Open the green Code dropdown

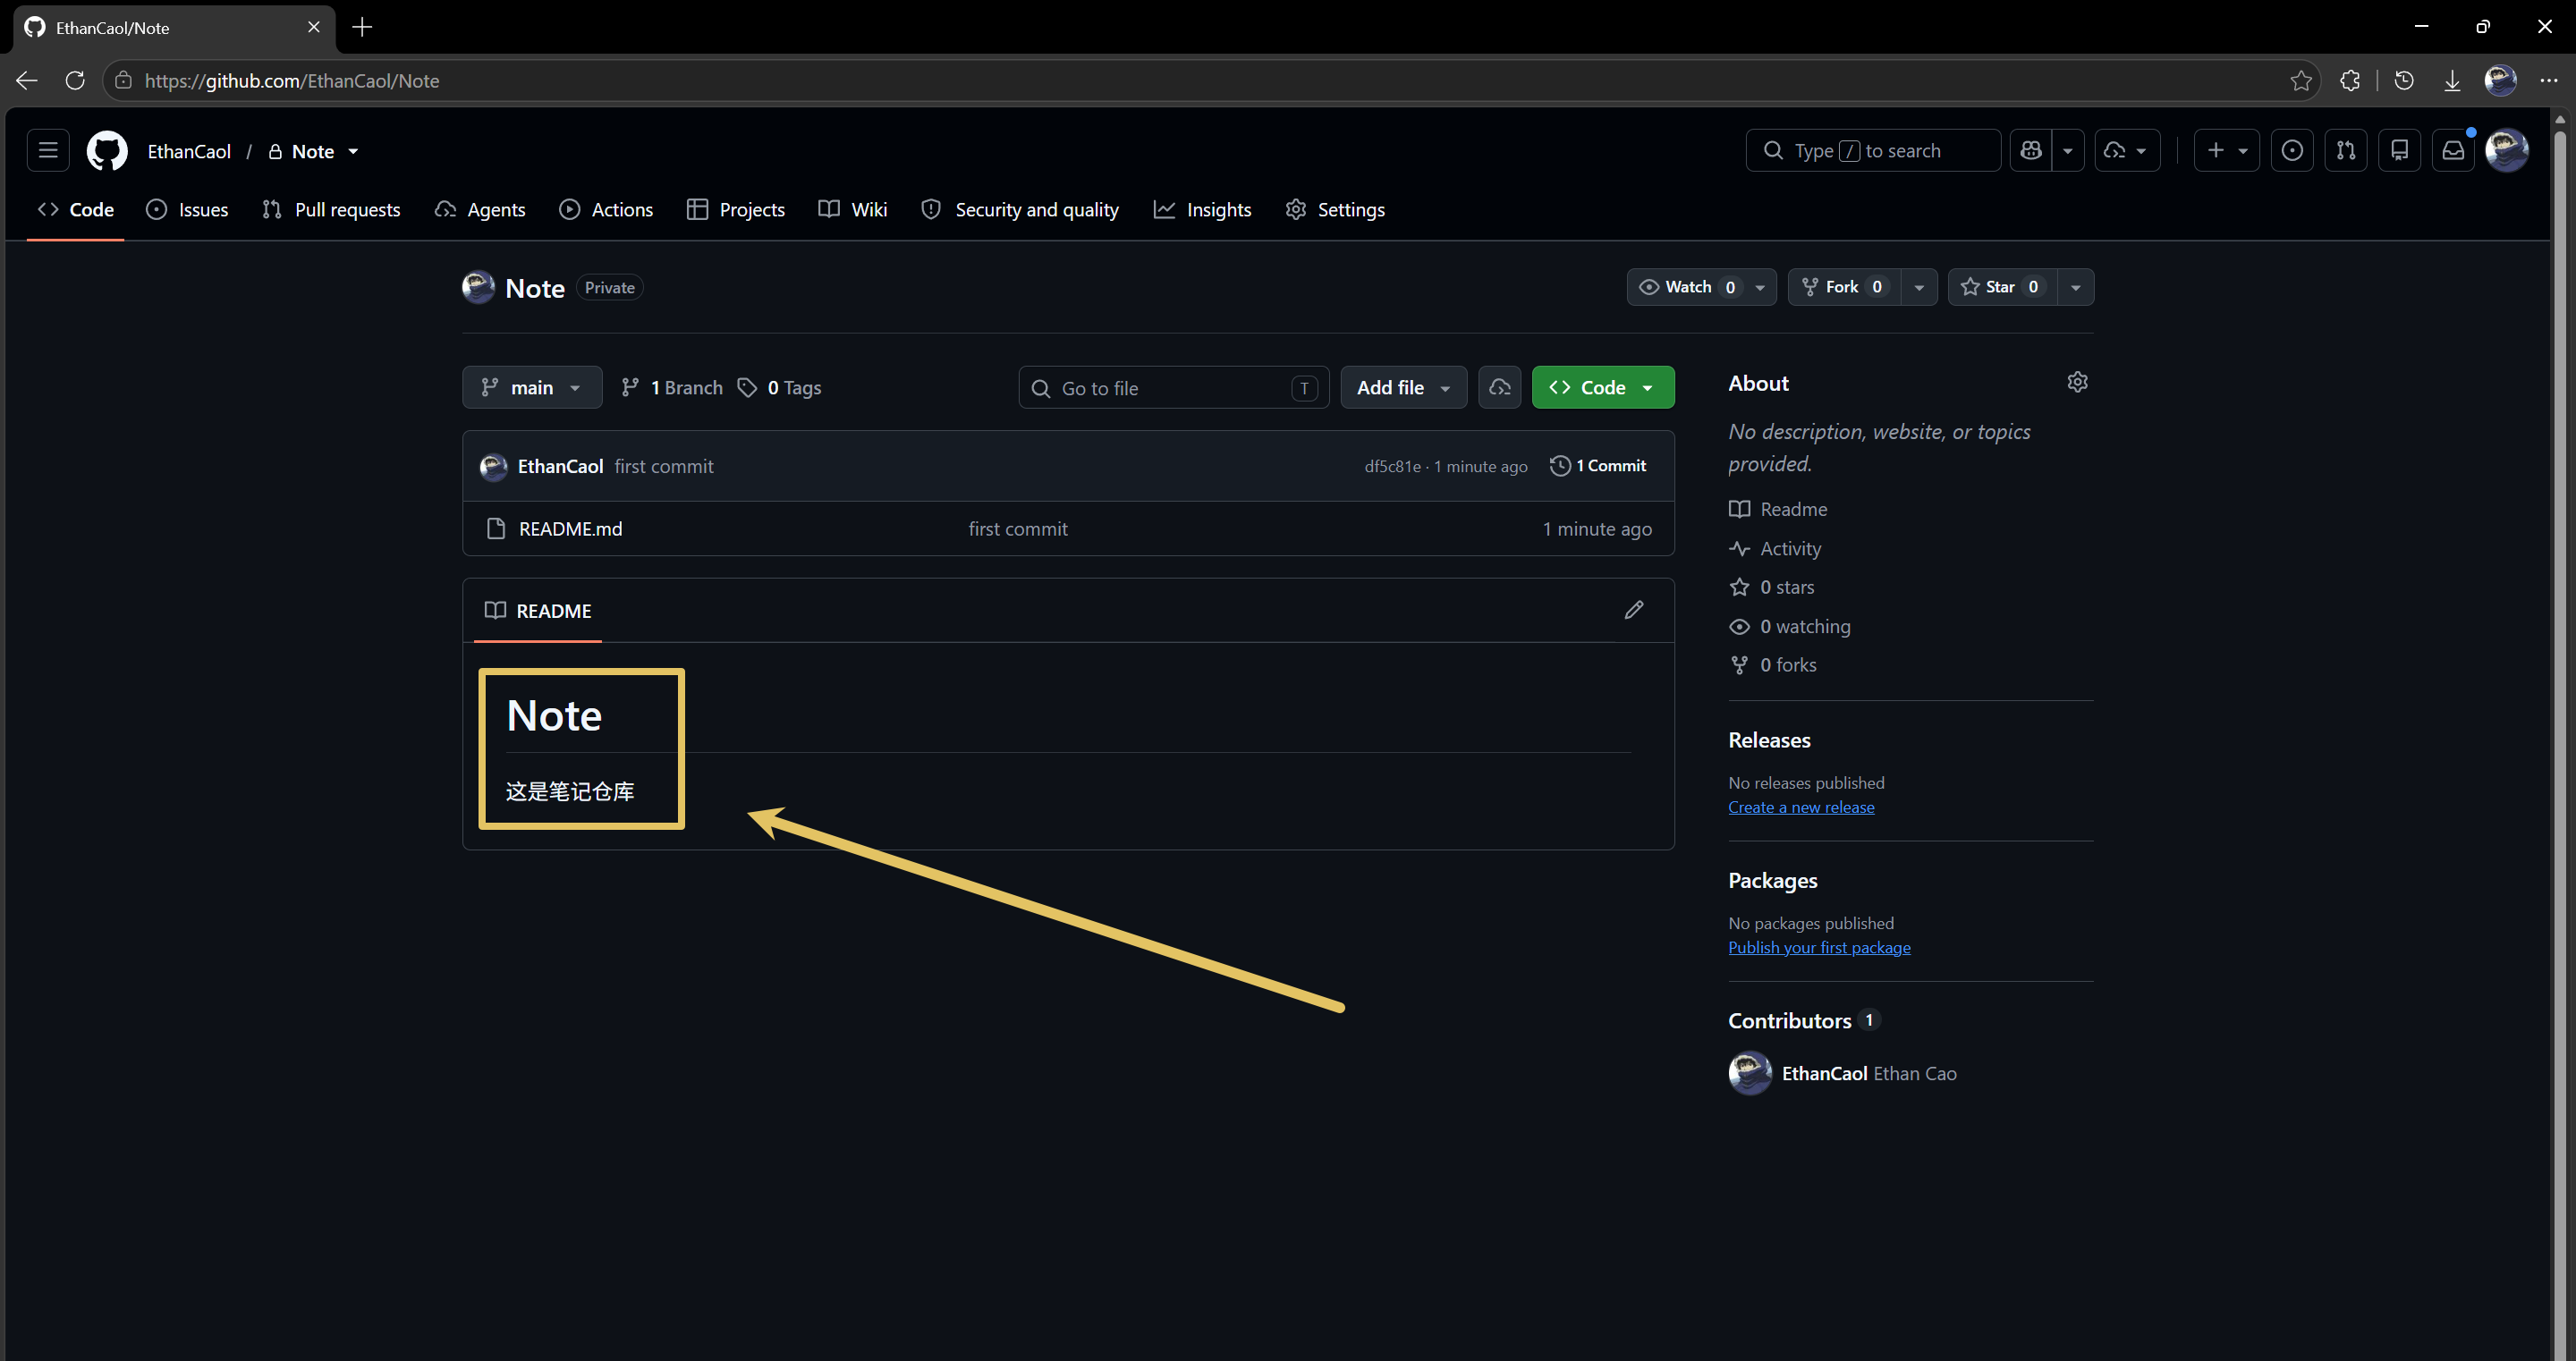point(1603,388)
